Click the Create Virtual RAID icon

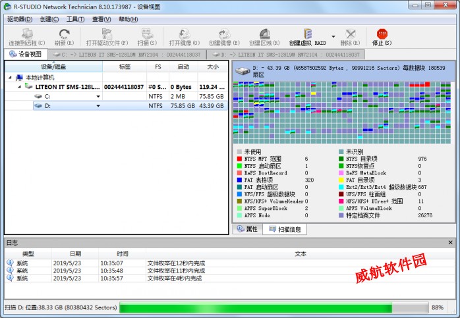tap(308, 34)
